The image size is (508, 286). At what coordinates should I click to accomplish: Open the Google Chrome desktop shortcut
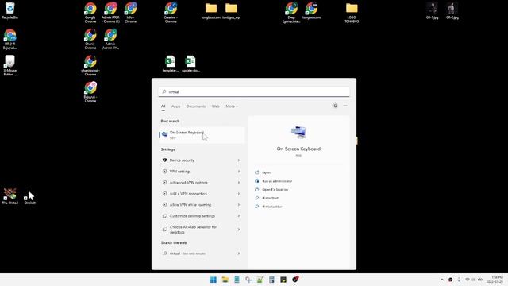pos(90,13)
